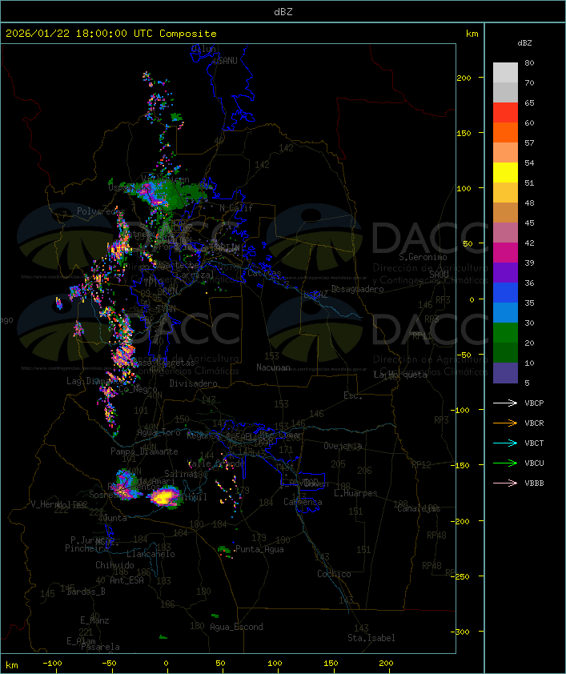
Task: Click the Divisadero label on the map
Action: point(193,383)
